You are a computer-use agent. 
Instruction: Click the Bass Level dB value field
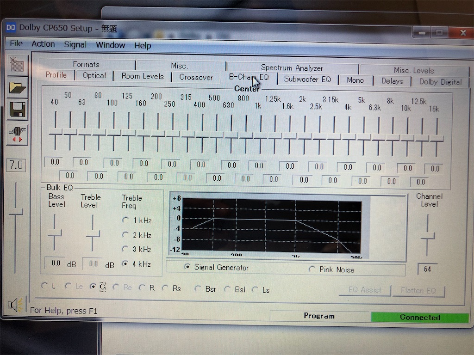55,263
